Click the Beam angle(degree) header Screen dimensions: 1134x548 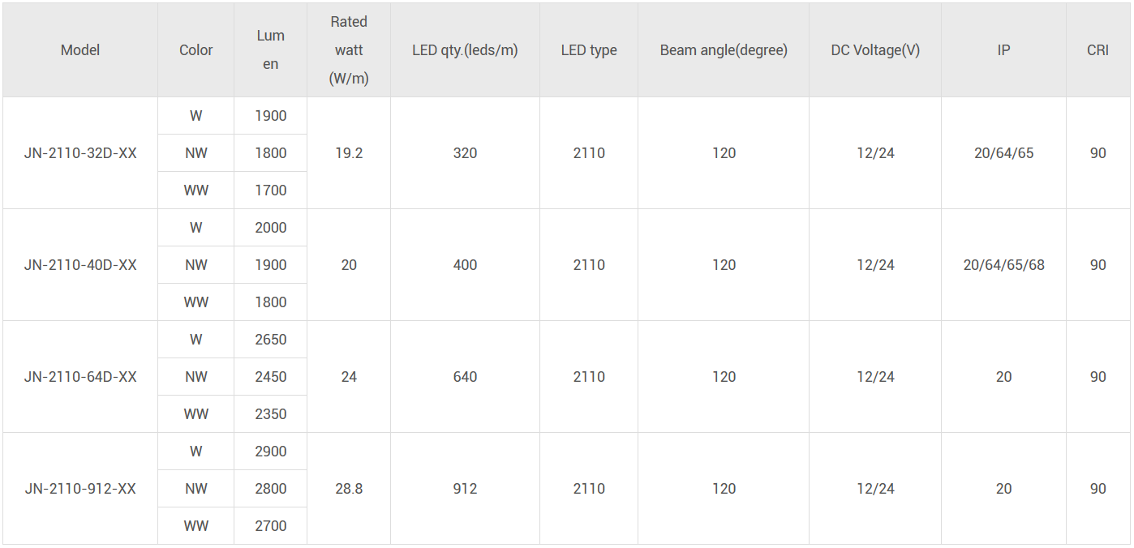724,50
